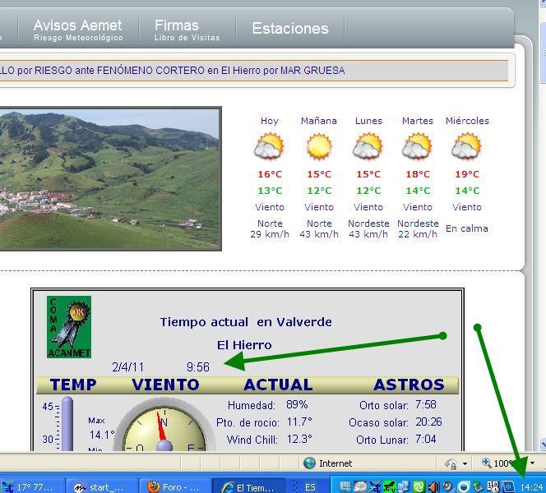Image resolution: width=546 pixels, height=493 pixels.
Task: Click the 13°C minimum for Hoy
Action: point(270,191)
